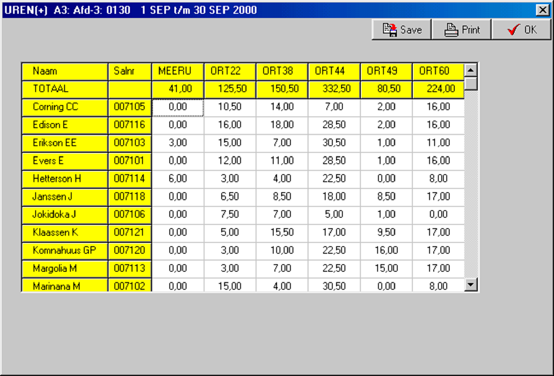Select Jokidoka J's ORT44 value 5,00
This screenshot has width=554, height=376.
(x=334, y=215)
